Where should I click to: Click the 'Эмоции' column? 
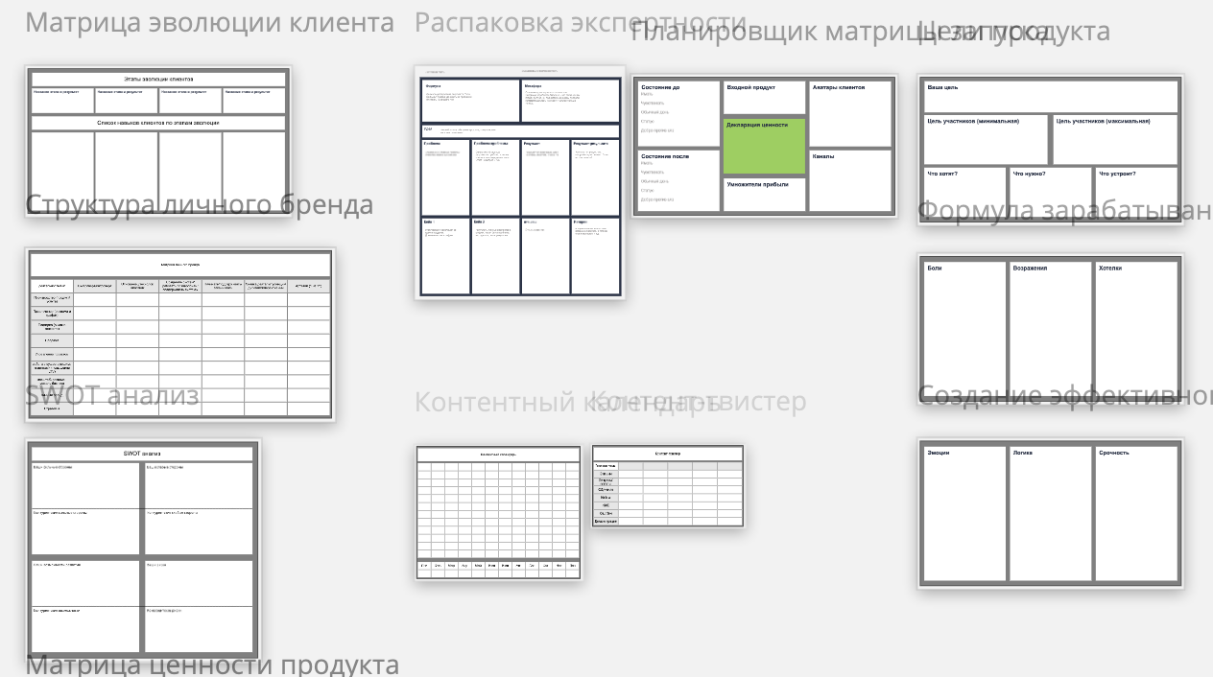coord(964,514)
